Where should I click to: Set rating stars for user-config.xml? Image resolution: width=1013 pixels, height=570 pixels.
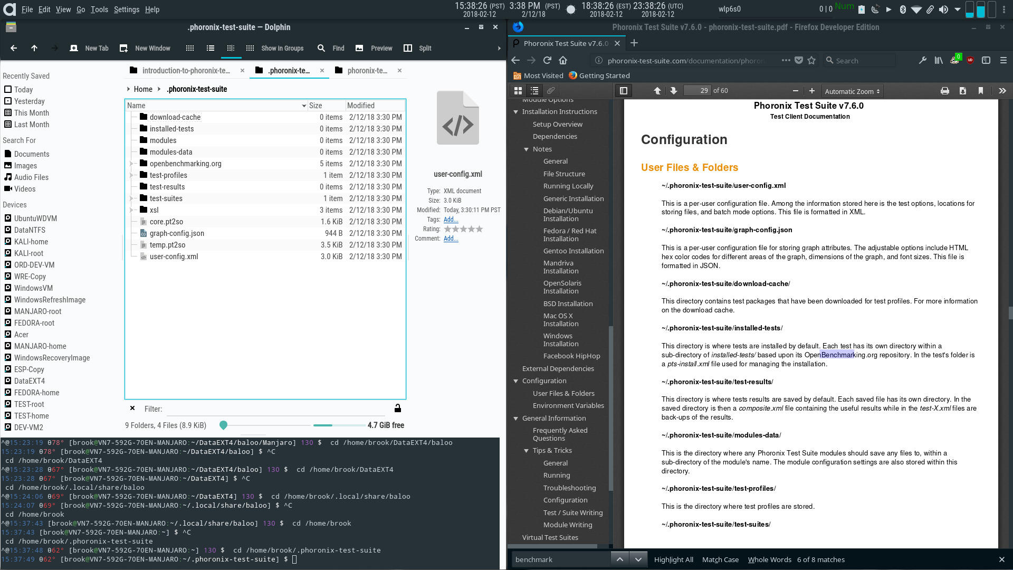point(463,229)
